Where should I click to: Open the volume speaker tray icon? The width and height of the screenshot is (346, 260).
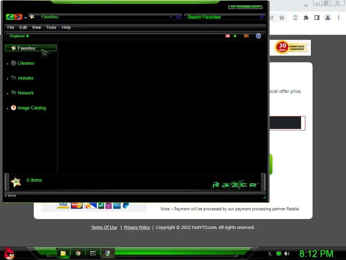(287, 254)
